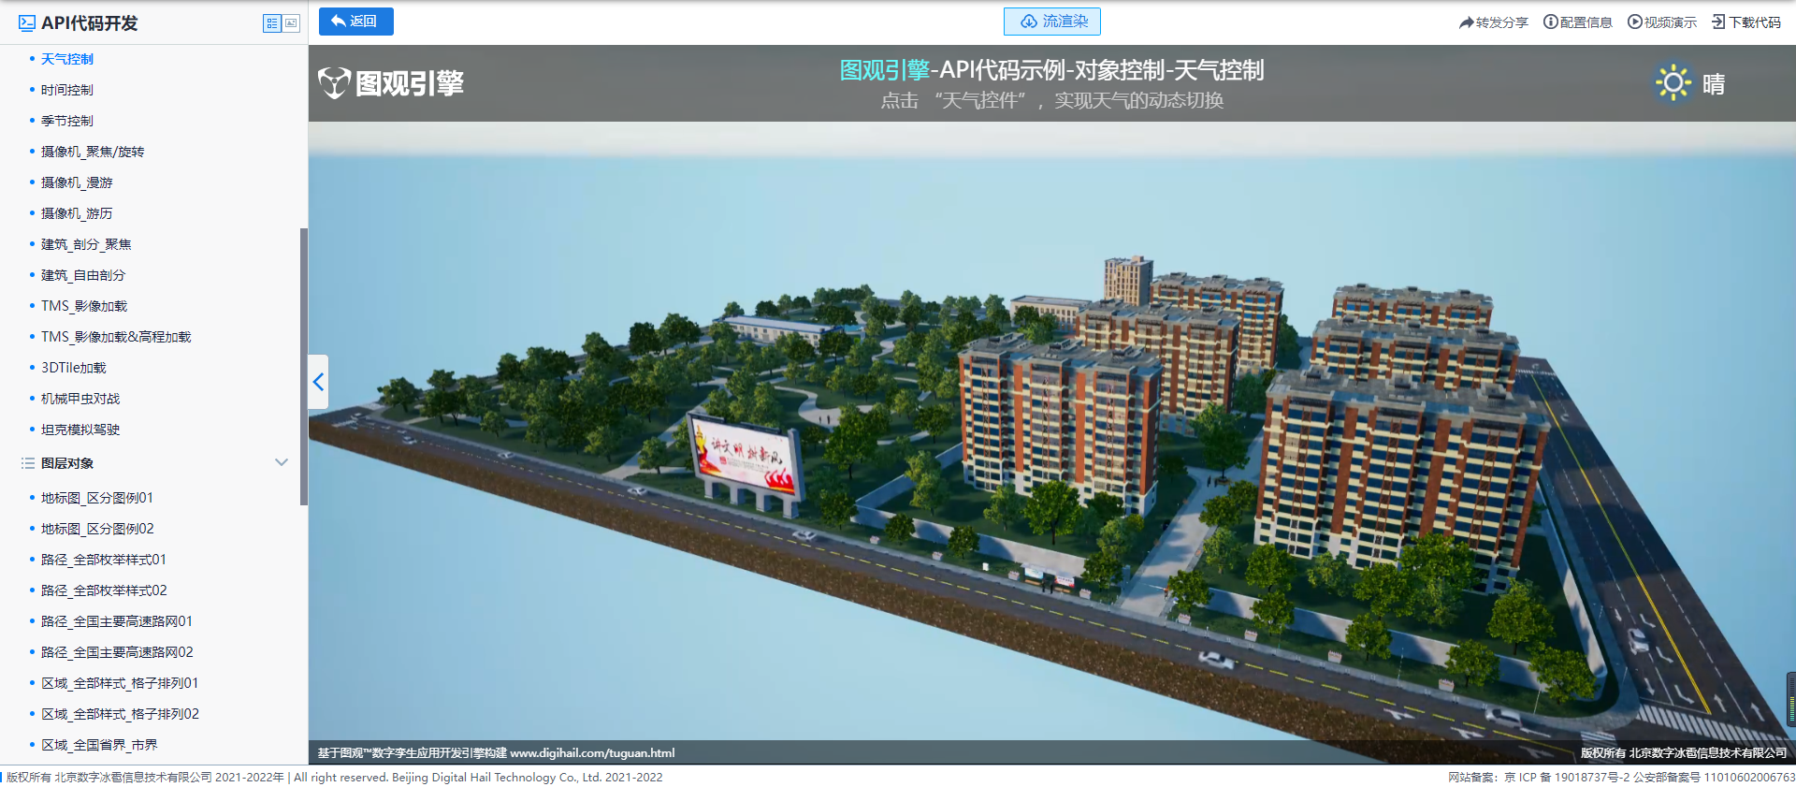This screenshot has height=787, width=1796.
Task: Click the 流渲染 stream rendering button
Action: click(1051, 22)
